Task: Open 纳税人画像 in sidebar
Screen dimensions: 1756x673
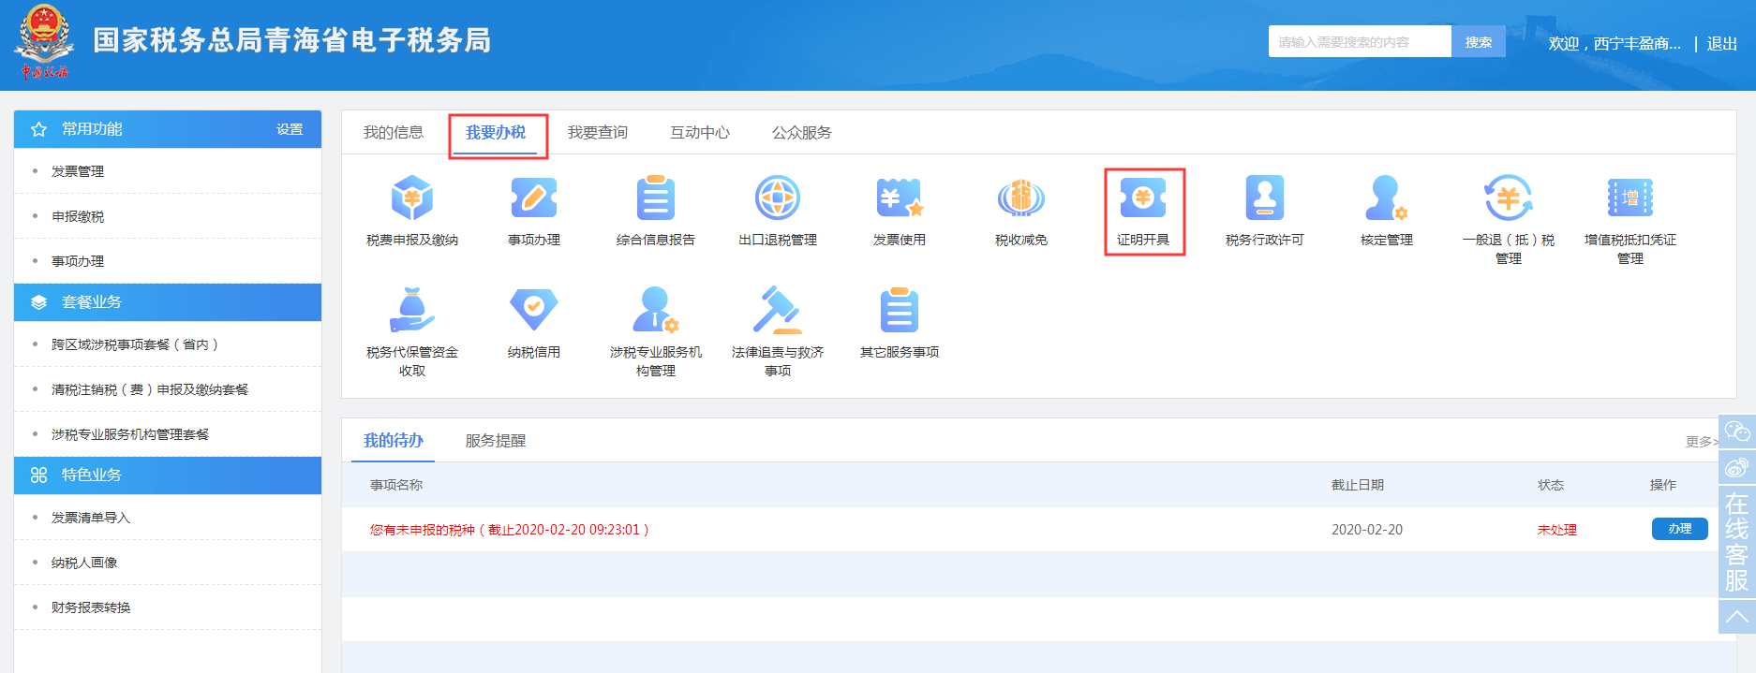Action: [84, 563]
